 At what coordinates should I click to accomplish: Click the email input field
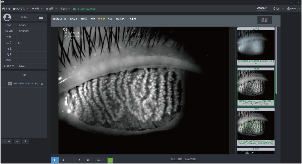click(x=32, y=60)
